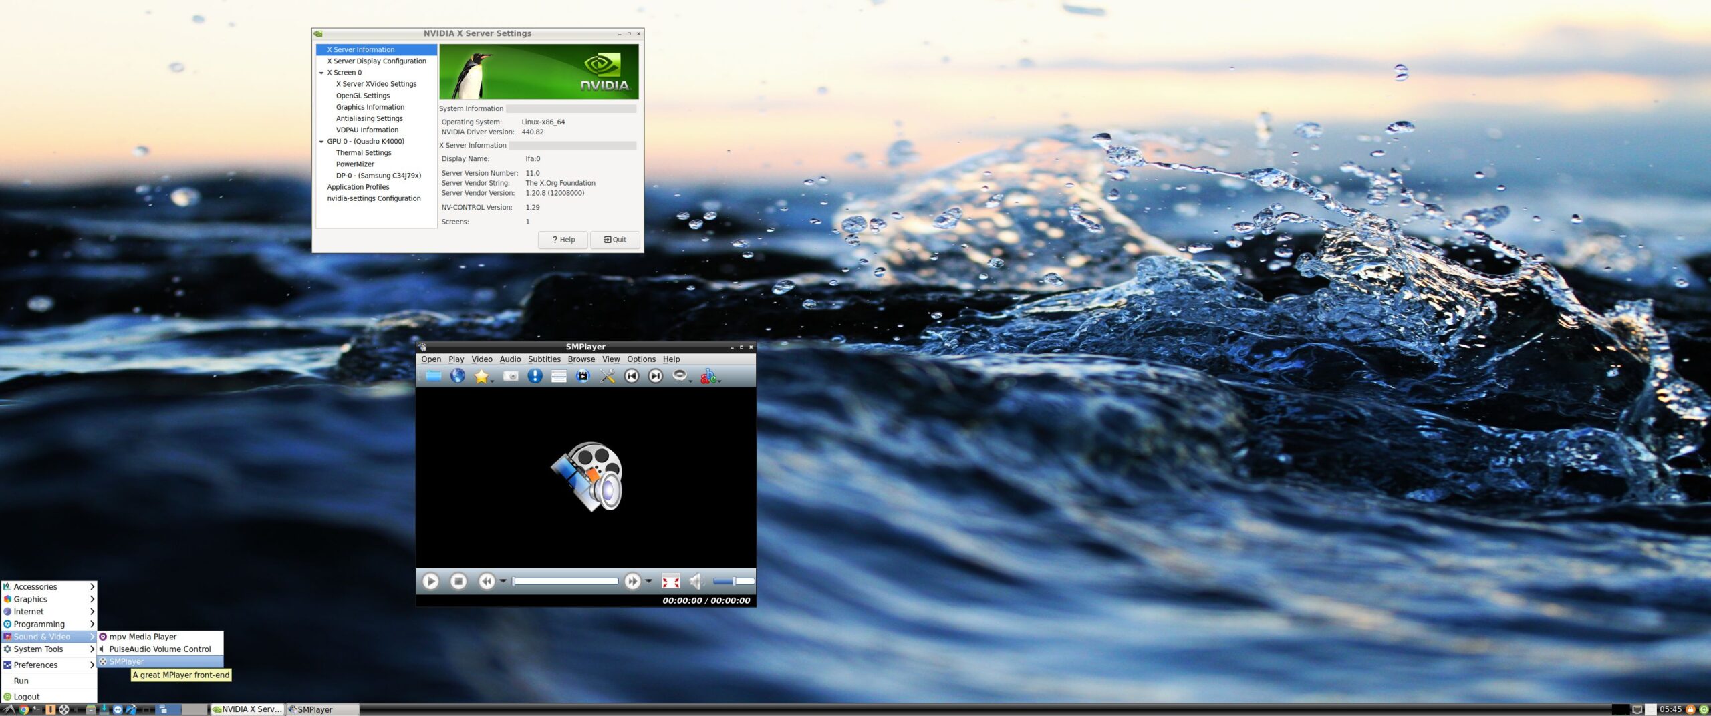
Task: Toggle fullscreen with the red arrows icon
Action: [x=670, y=581]
